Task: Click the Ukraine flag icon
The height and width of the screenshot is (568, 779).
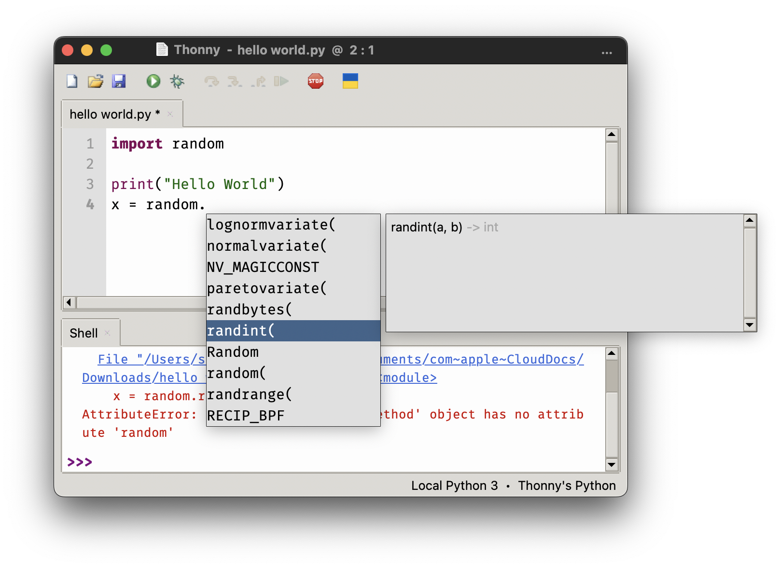Action: (x=350, y=81)
